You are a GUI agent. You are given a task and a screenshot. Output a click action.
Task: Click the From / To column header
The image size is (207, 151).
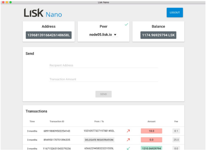[99, 121]
